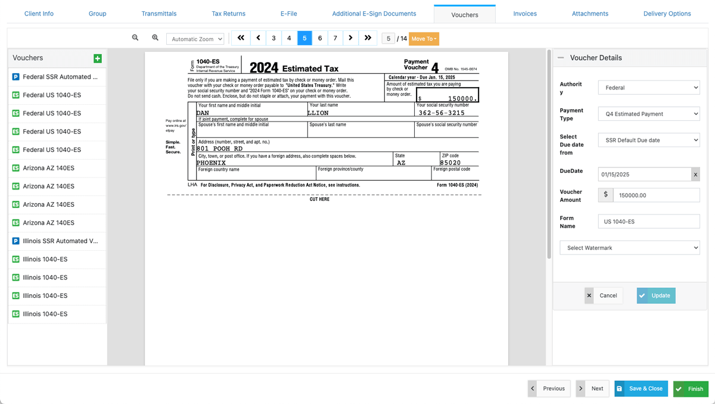
Task: Switch to the E-File tab
Action: coord(288,14)
